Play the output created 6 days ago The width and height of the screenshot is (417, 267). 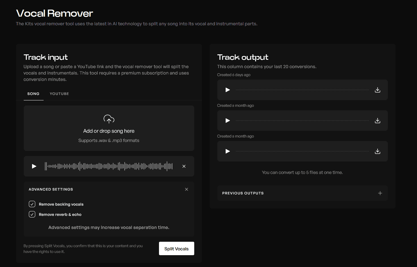pyautogui.click(x=228, y=90)
